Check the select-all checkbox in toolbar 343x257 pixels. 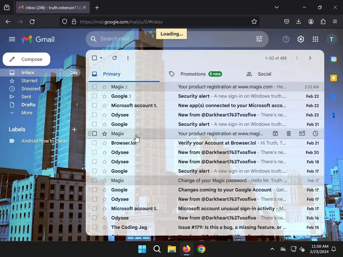[94, 58]
